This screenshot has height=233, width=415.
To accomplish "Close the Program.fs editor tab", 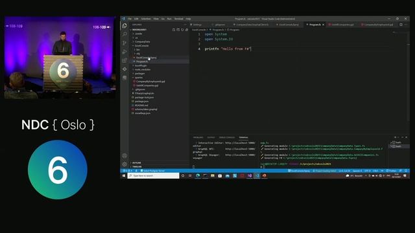I will [x=323, y=25].
